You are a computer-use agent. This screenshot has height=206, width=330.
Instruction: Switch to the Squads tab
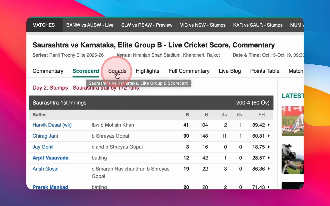pyautogui.click(x=117, y=71)
